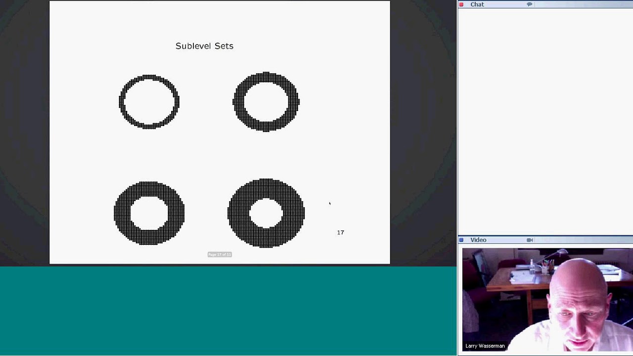The height and width of the screenshot is (356, 633).
Task: Click the page indicator overlay at slide bottom
Action: point(220,255)
